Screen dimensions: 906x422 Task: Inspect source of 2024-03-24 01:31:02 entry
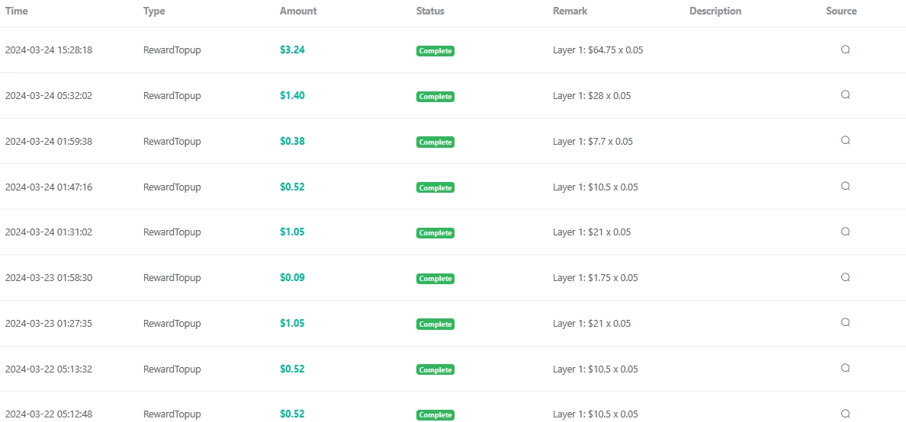coord(845,232)
